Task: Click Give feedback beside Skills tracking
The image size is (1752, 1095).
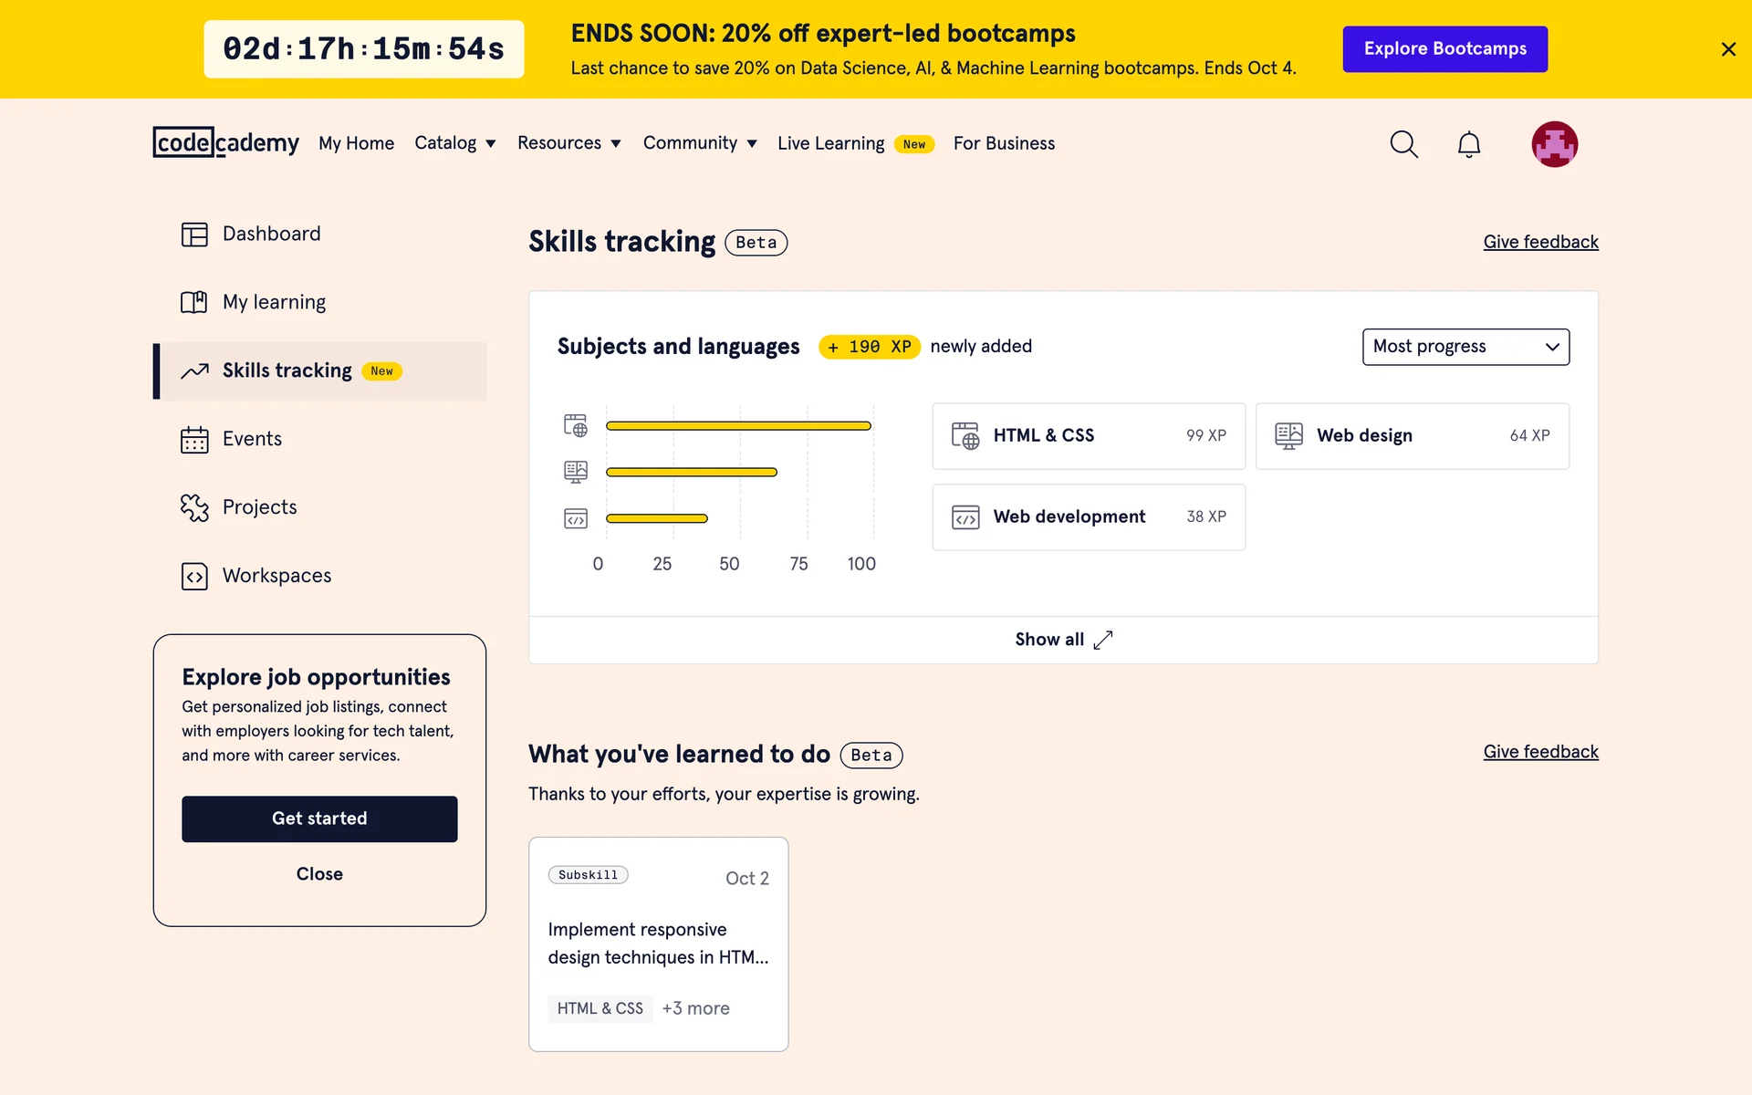Action: pyautogui.click(x=1540, y=242)
